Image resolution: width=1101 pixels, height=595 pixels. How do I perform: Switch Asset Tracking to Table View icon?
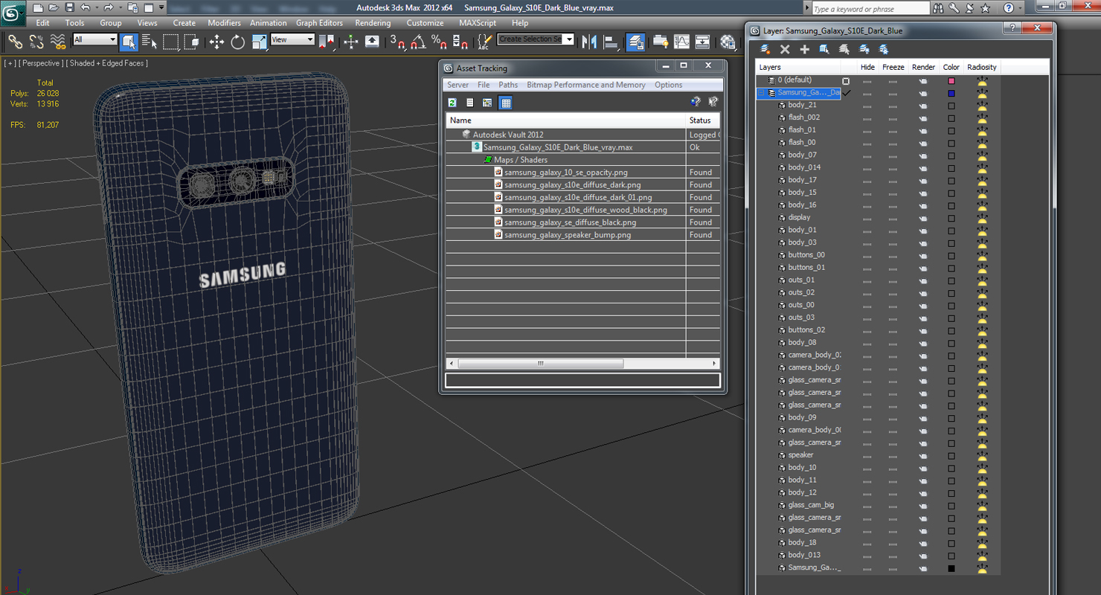tap(506, 103)
